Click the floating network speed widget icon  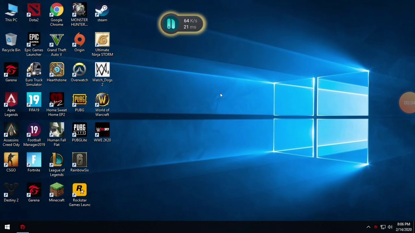click(x=171, y=24)
